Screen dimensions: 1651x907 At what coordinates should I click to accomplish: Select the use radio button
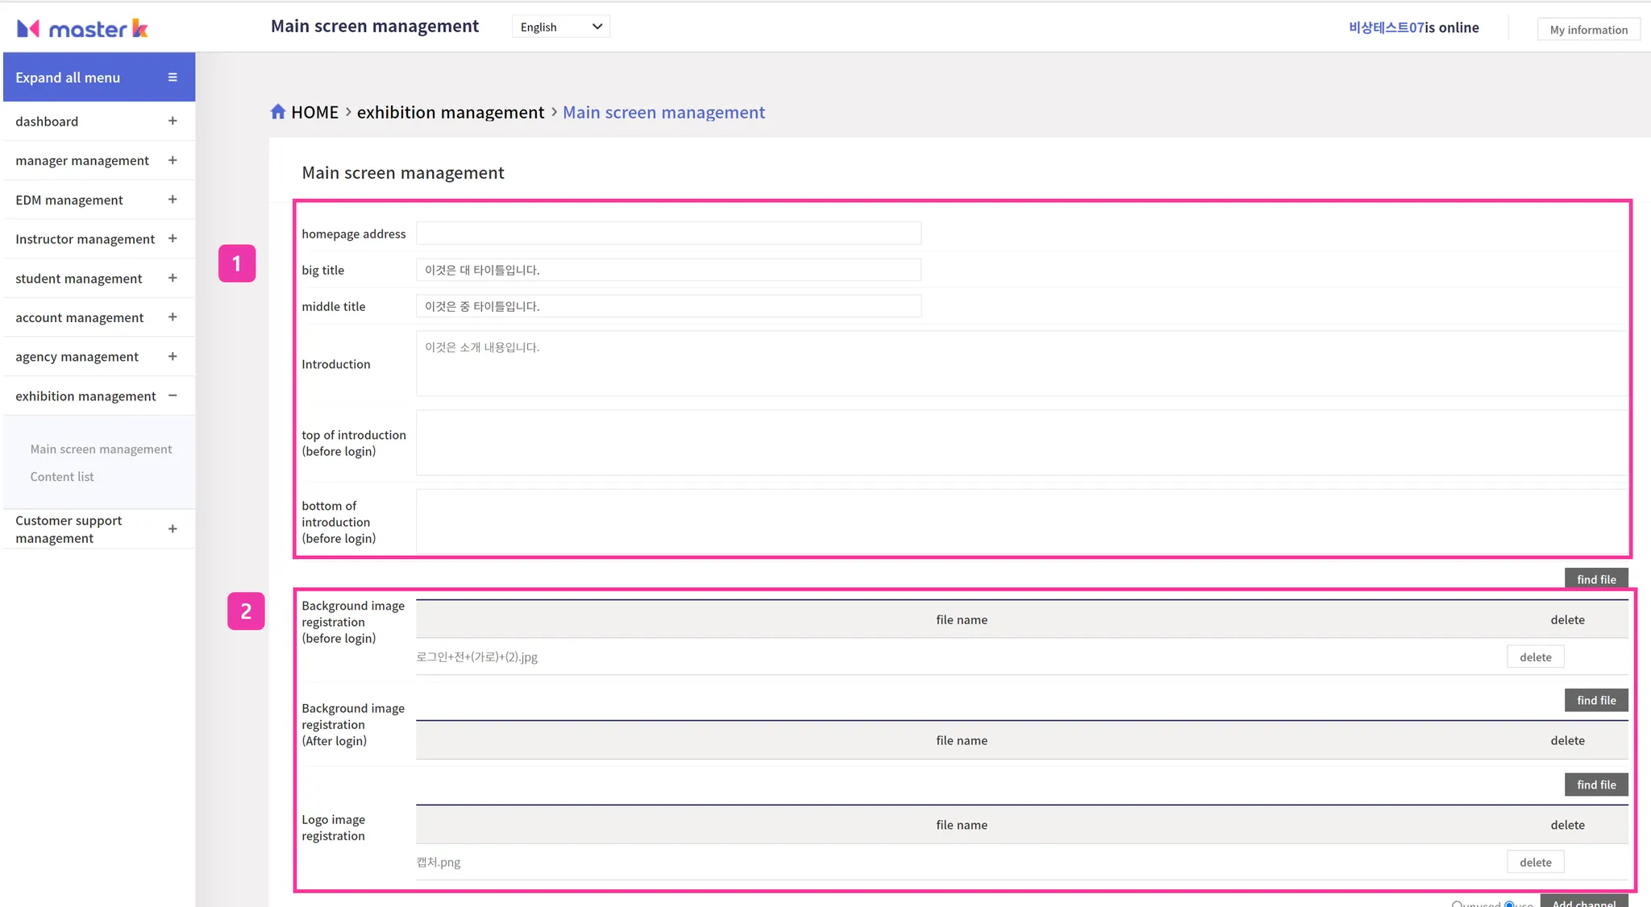[x=1509, y=905]
